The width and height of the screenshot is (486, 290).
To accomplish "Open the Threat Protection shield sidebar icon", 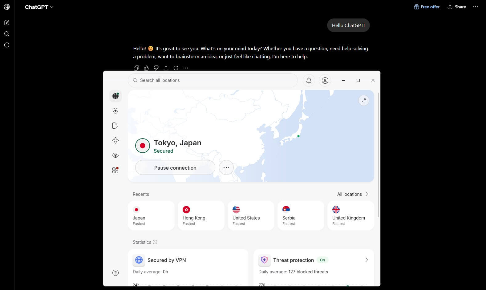I will pos(115,111).
